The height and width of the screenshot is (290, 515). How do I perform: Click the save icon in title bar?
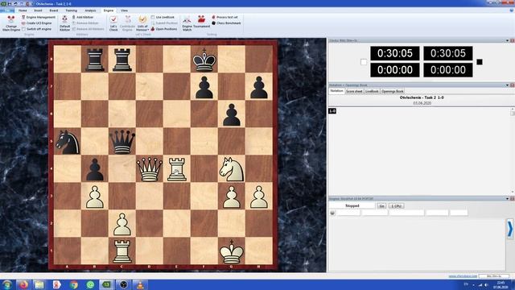pos(10,3)
